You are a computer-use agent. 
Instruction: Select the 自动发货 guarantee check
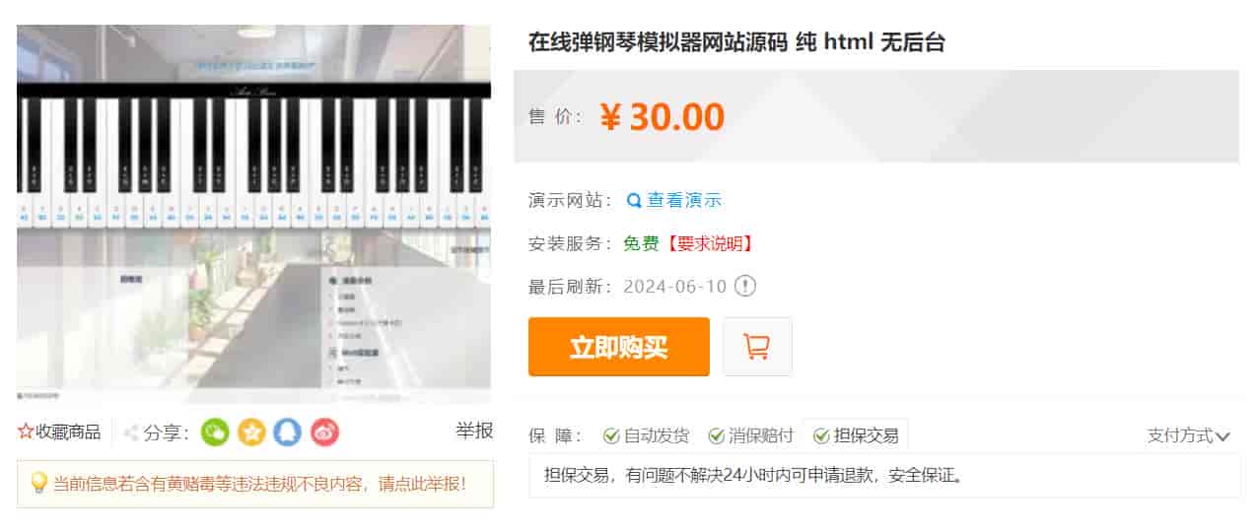pos(646,435)
